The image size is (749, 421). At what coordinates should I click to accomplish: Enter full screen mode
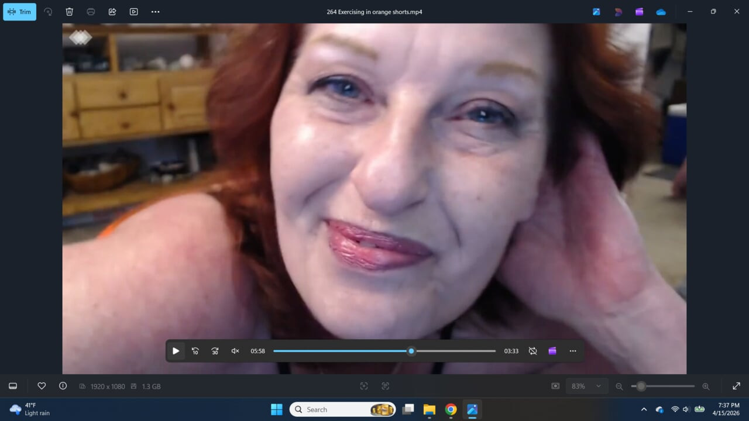[x=736, y=386]
